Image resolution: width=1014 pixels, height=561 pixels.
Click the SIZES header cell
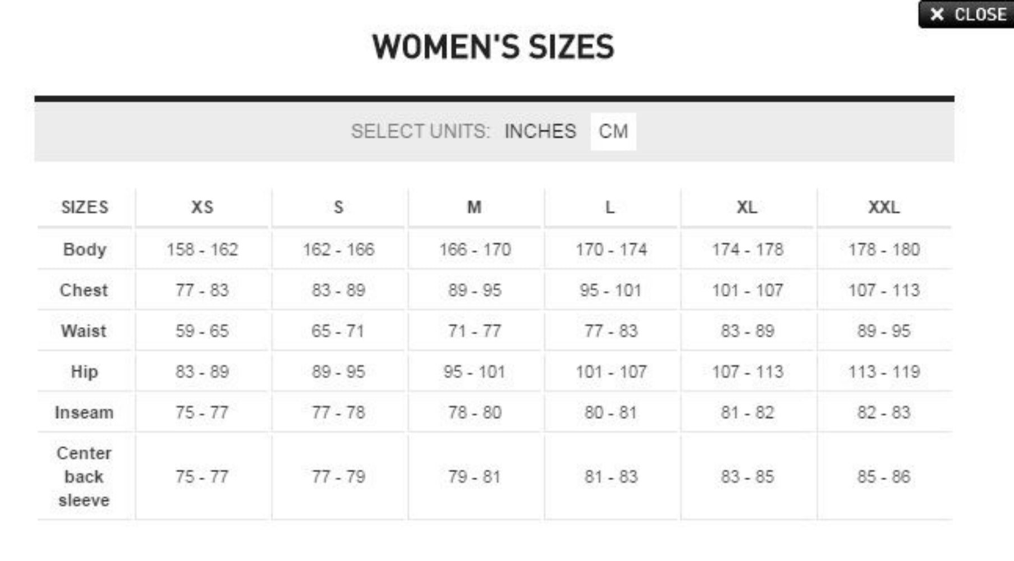point(85,207)
